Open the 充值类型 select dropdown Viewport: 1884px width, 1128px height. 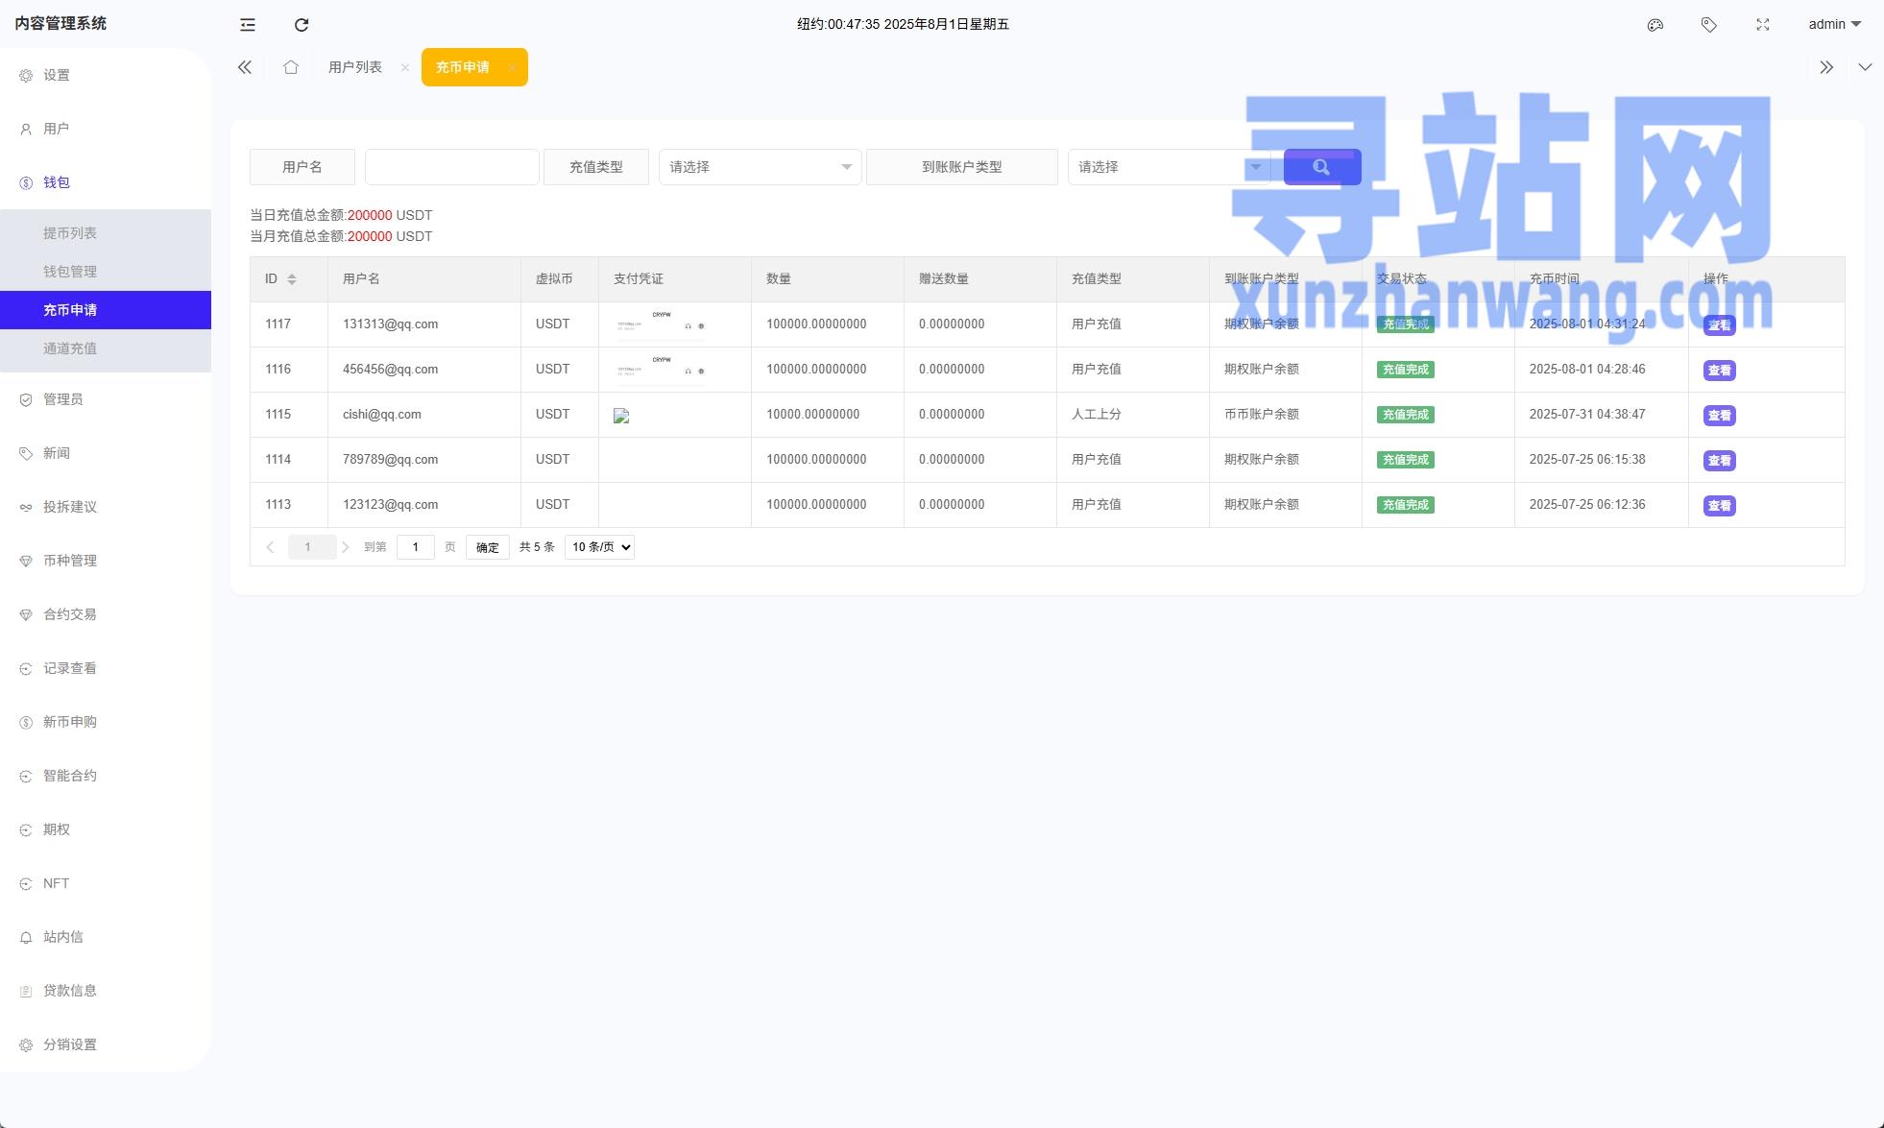tap(760, 167)
